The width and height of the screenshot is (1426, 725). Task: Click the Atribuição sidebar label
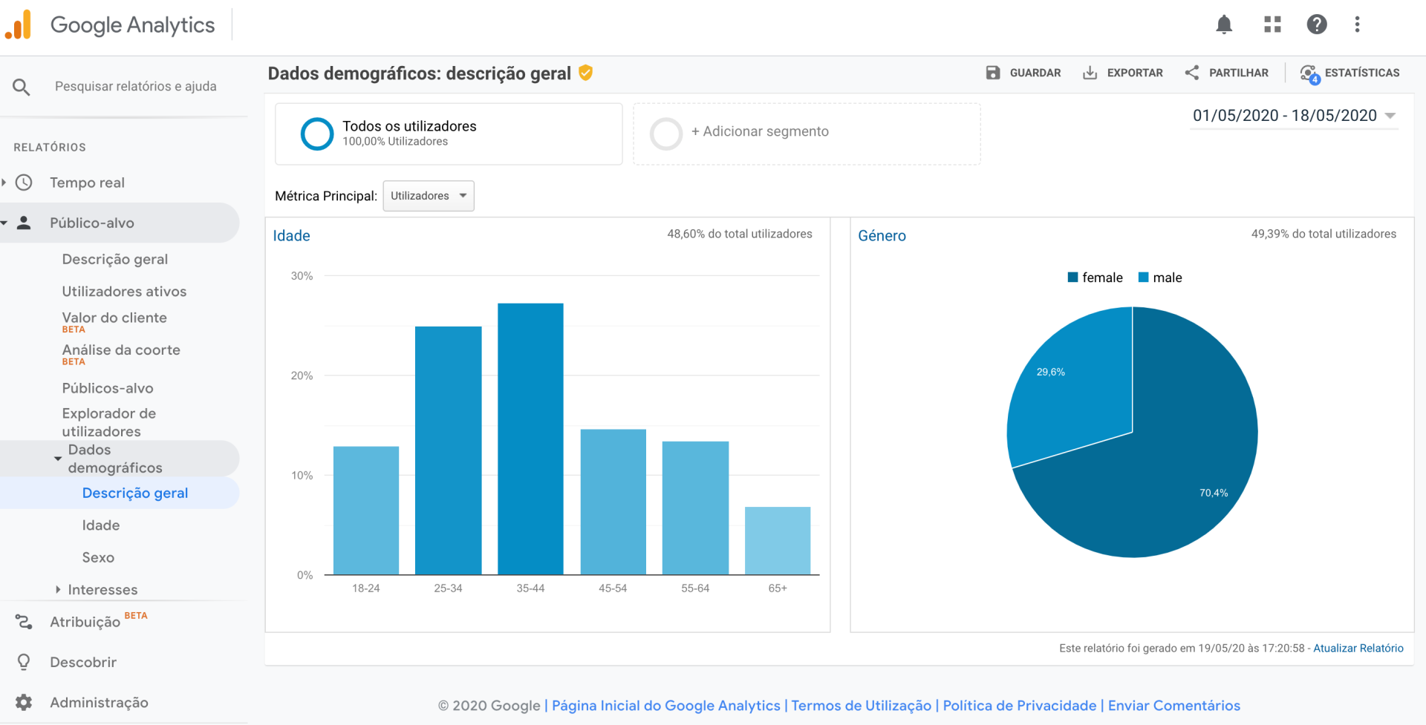pyautogui.click(x=85, y=622)
